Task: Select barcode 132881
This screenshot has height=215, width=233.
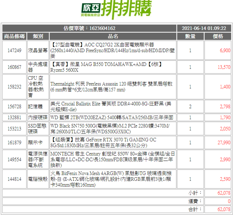Action: [15, 118]
